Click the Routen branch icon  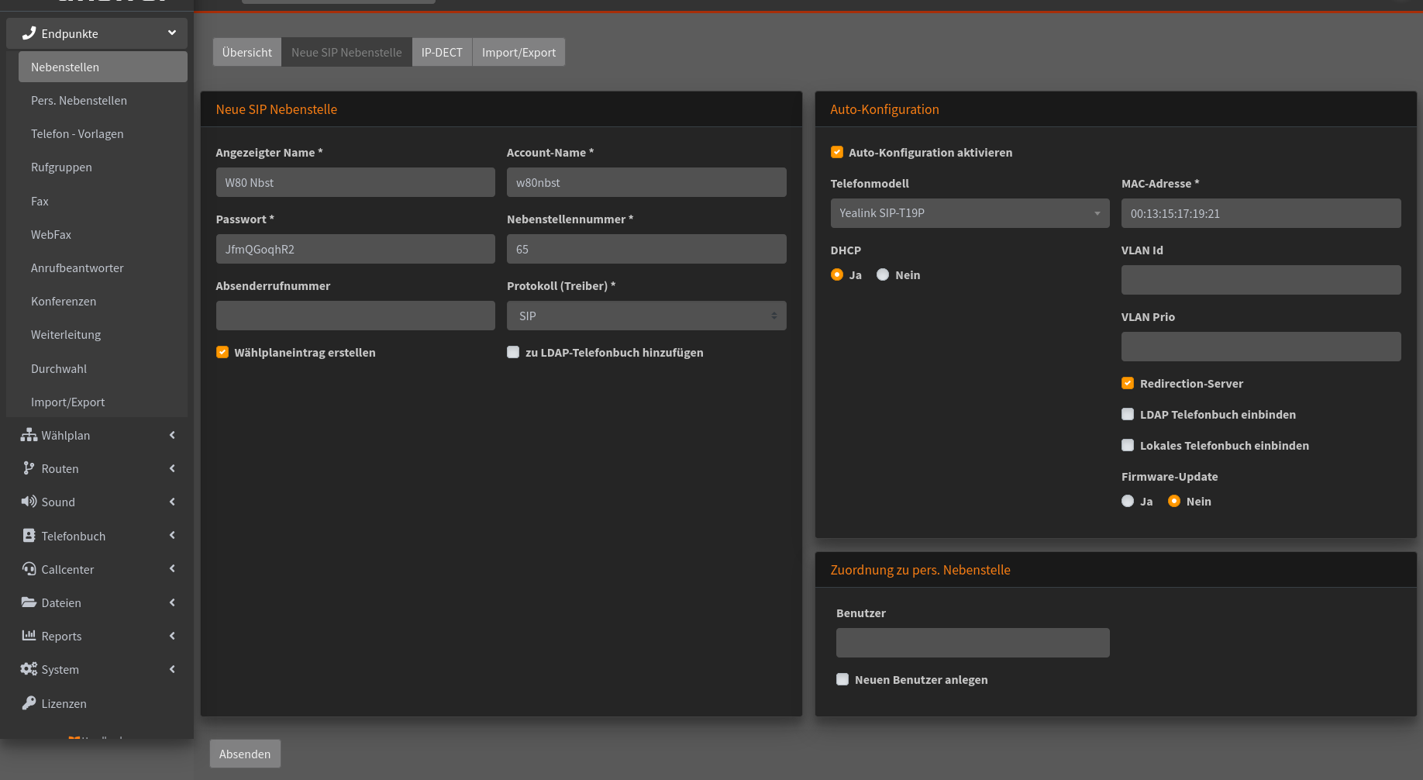[x=29, y=468]
